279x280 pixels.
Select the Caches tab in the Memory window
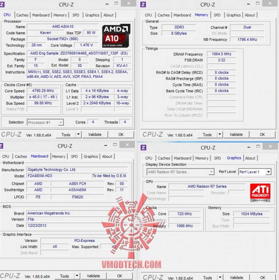pyautogui.click(x=163, y=15)
